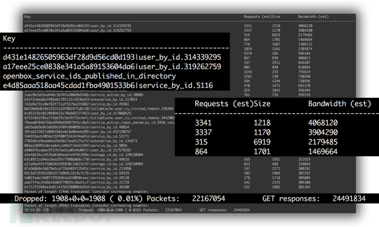Select the bandwidth value 691370
The image size is (379, 227).
tap(304, 85)
